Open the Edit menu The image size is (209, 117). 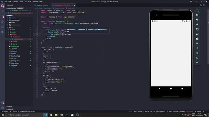pyautogui.click(x=10, y=2)
